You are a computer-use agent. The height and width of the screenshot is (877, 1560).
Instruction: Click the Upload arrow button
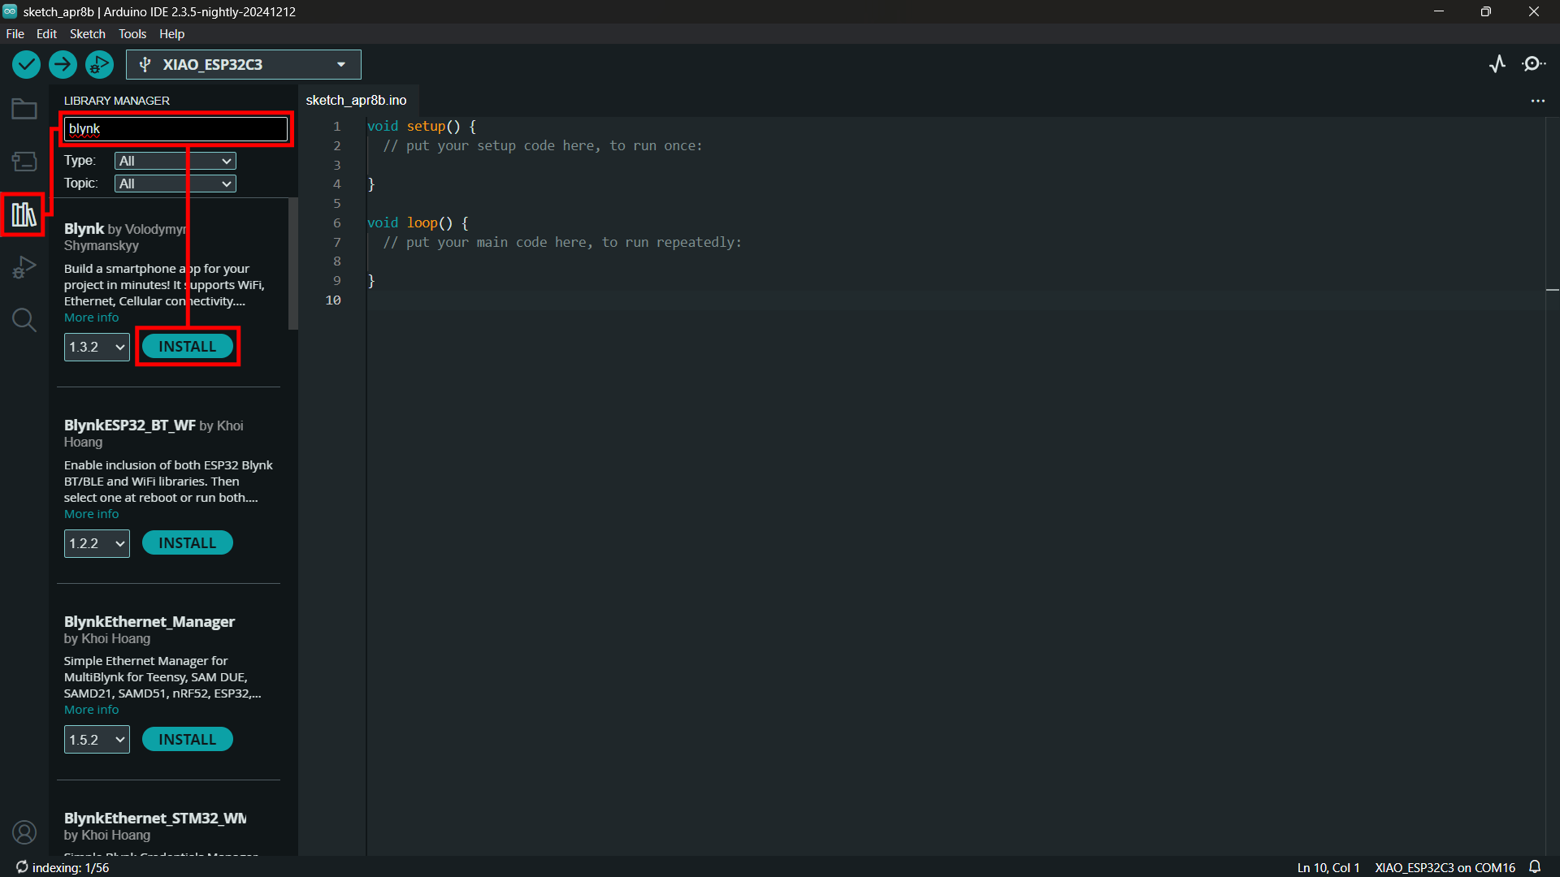(63, 64)
